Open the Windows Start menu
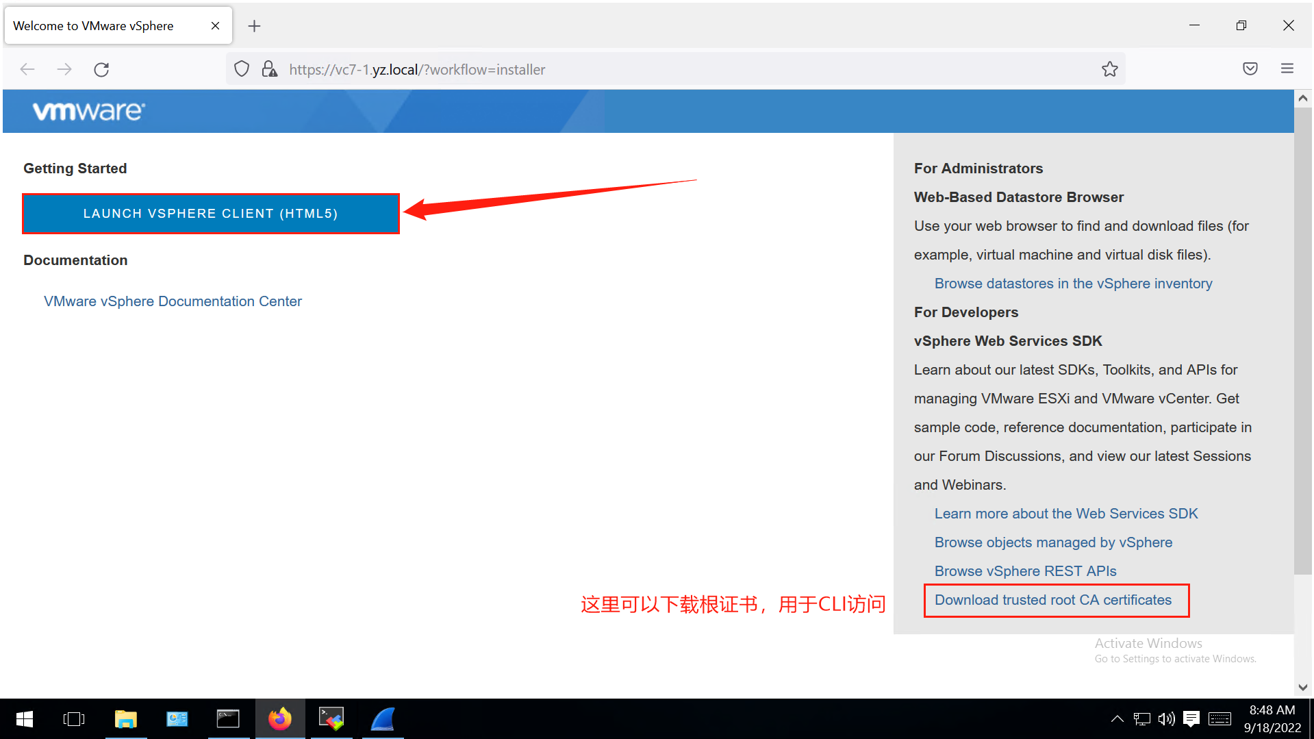This screenshot has width=1314, height=739. pyautogui.click(x=25, y=719)
